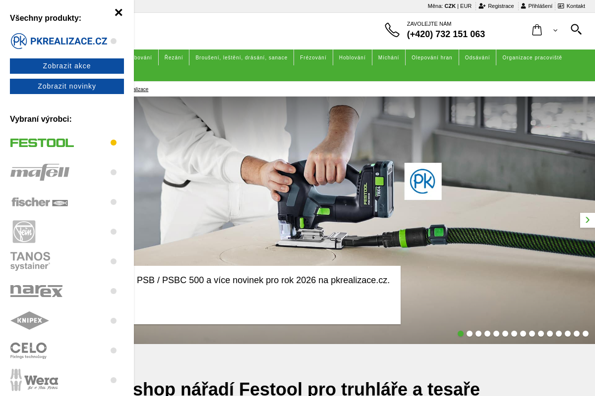This screenshot has width=595, height=396.
Task: Select the radio dot beside Narex
Action: pyautogui.click(x=114, y=291)
